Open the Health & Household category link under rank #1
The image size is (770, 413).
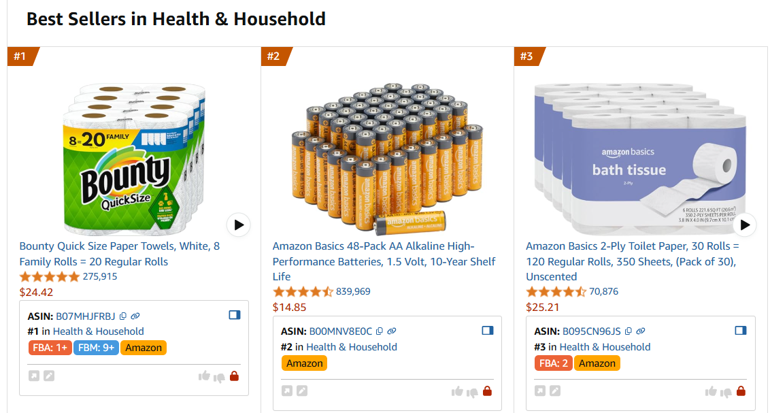point(99,331)
